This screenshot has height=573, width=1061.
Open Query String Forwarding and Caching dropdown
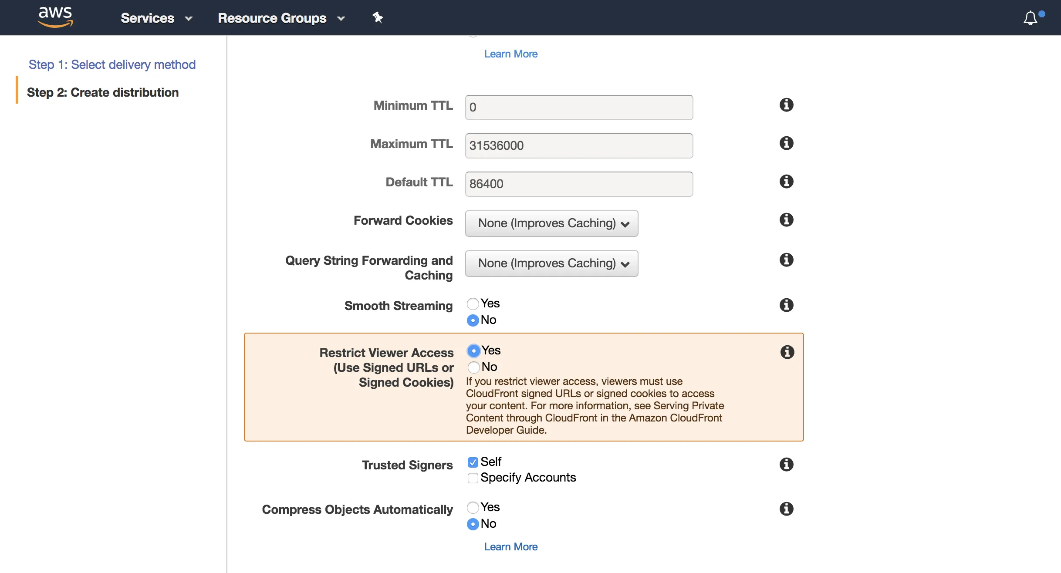point(551,263)
